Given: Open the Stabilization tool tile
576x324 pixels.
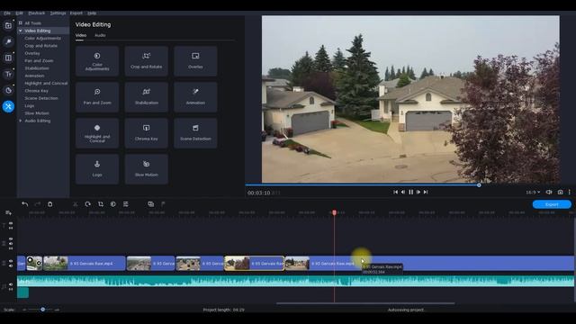Looking at the screenshot, I should pyautogui.click(x=146, y=97).
